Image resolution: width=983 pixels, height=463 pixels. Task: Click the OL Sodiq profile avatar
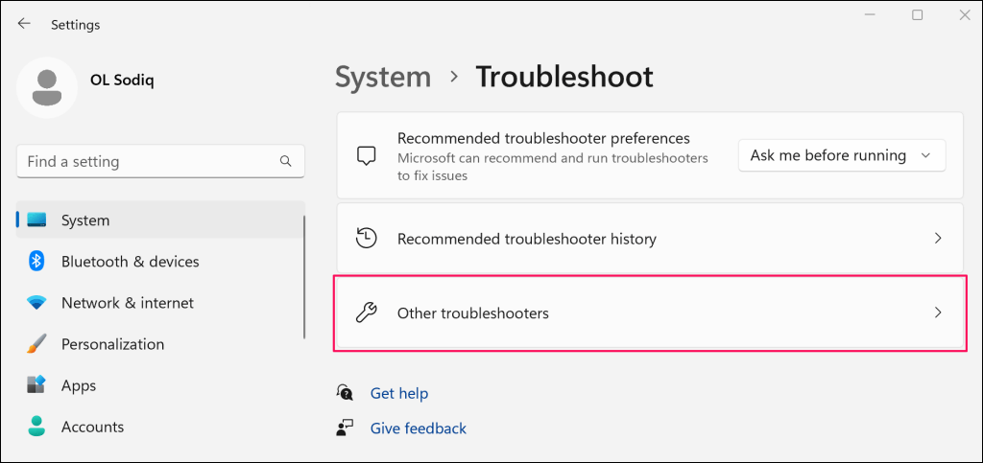click(x=45, y=85)
